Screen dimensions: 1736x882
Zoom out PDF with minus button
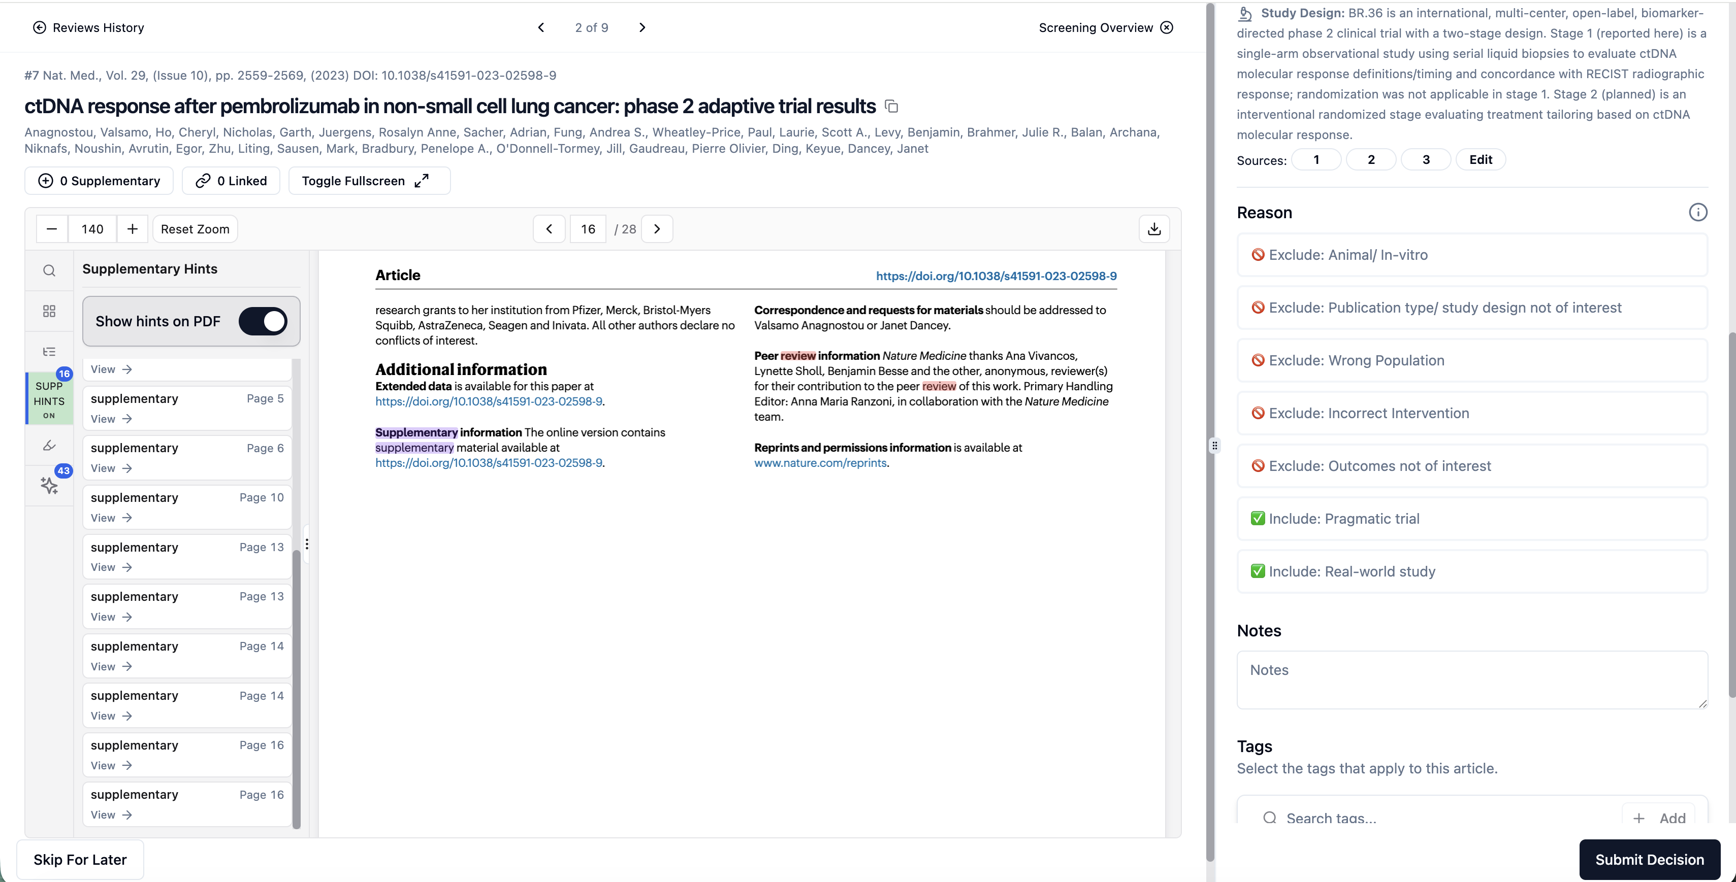tap(52, 229)
